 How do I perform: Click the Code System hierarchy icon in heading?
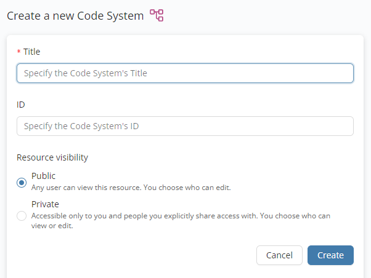tap(157, 15)
